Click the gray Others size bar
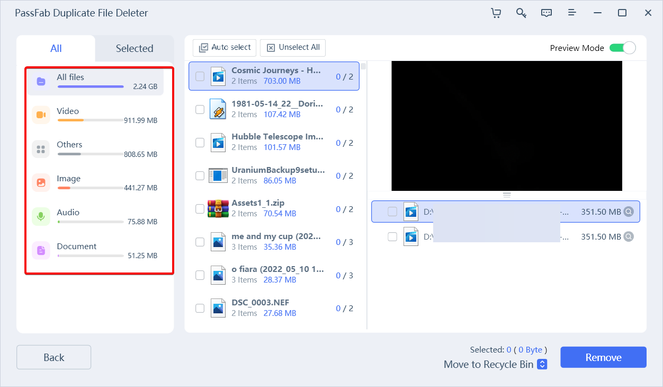 pyautogui.click(x=91, y=154)
